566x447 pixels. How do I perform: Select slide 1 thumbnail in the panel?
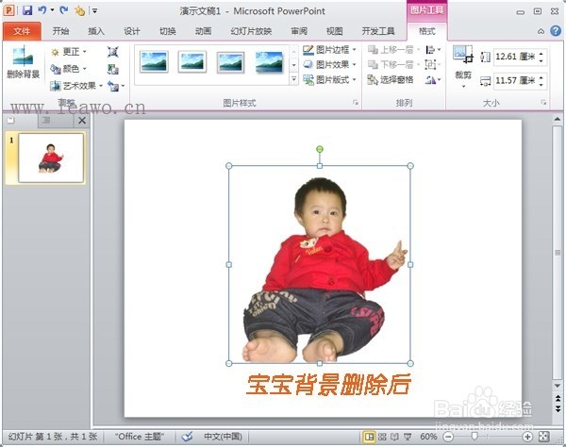[51, 157]
